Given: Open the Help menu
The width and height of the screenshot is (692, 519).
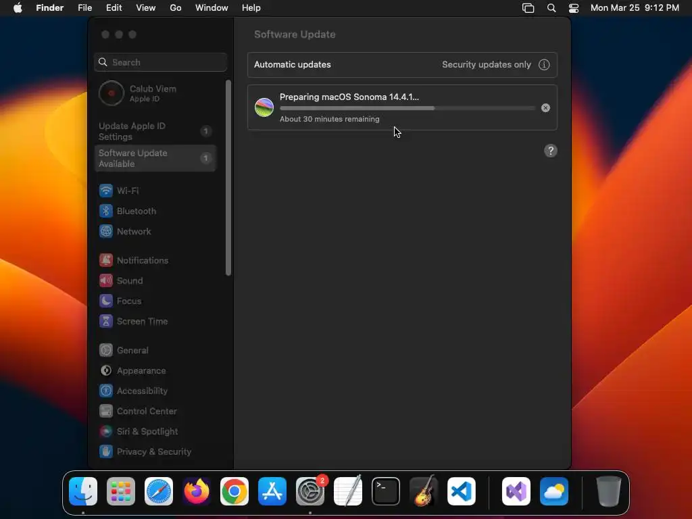Looking at the screenshot, I should coord(251,8).
